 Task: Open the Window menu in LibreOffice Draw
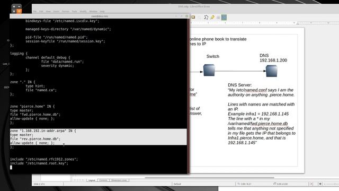click(x=93, y=11)
